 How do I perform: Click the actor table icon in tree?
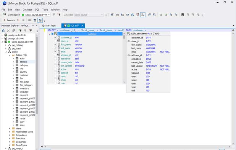point(17,59)
